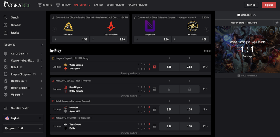Open 31 more markets for Bleed match
280x137 pixels.
pyautogui.click(x=205, y=89)
